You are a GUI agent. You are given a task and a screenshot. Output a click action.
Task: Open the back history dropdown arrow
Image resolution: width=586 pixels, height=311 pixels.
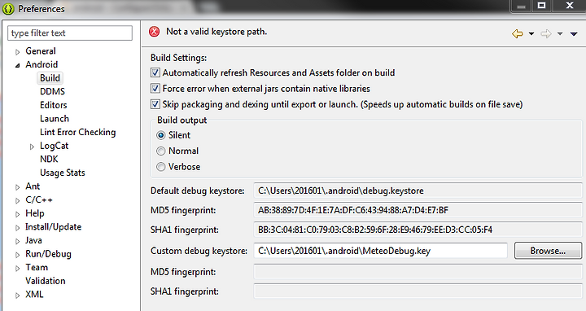pyautogui.click(x=531, y=33)
